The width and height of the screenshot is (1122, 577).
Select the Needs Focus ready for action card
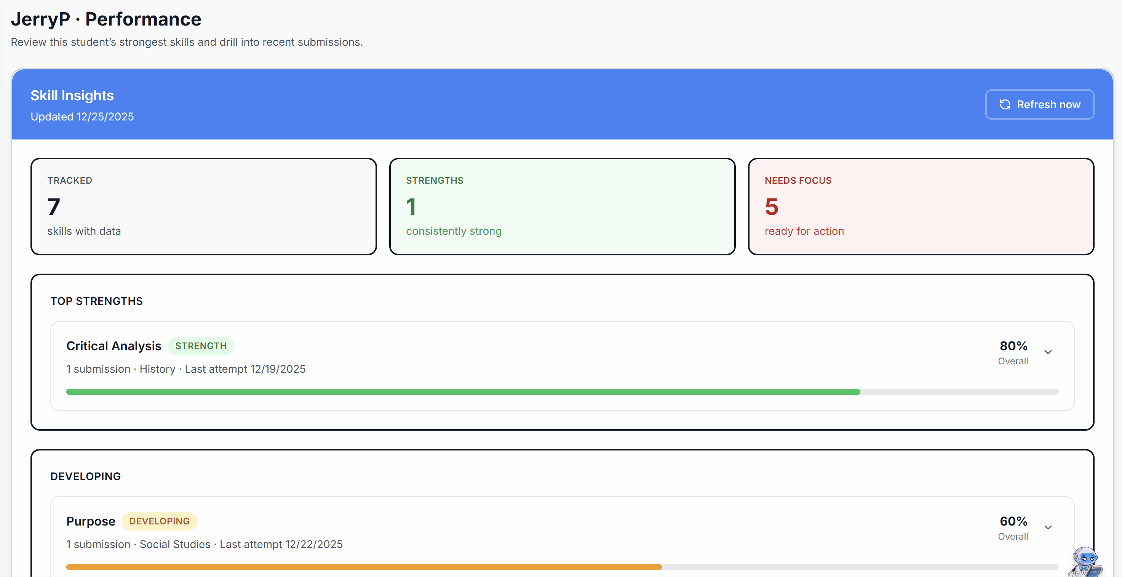click(x=921, y=207)
